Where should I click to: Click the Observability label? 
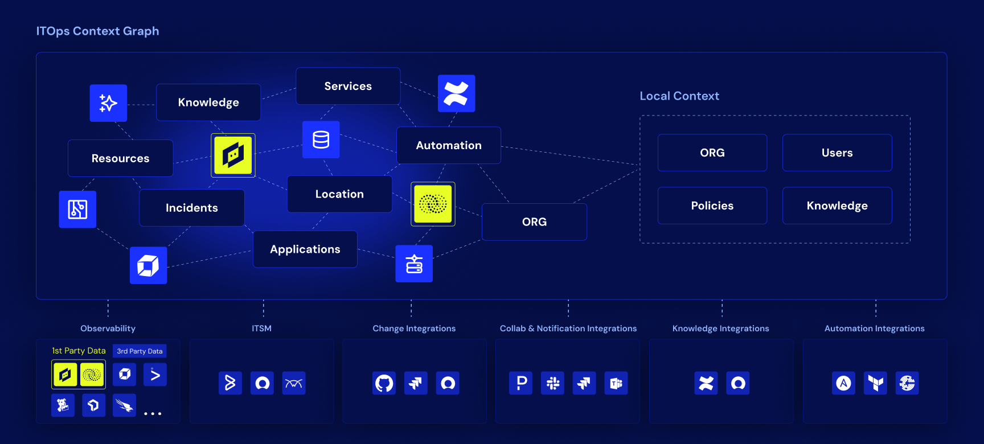pos(108,328)
